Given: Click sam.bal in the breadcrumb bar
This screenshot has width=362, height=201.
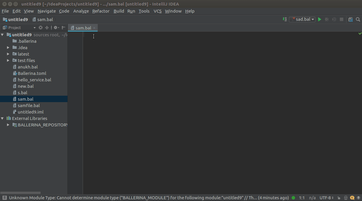Looking at the screenshot, I should [43, 19].
